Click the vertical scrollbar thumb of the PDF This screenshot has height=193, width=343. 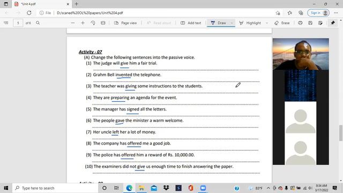pos(341,133)
